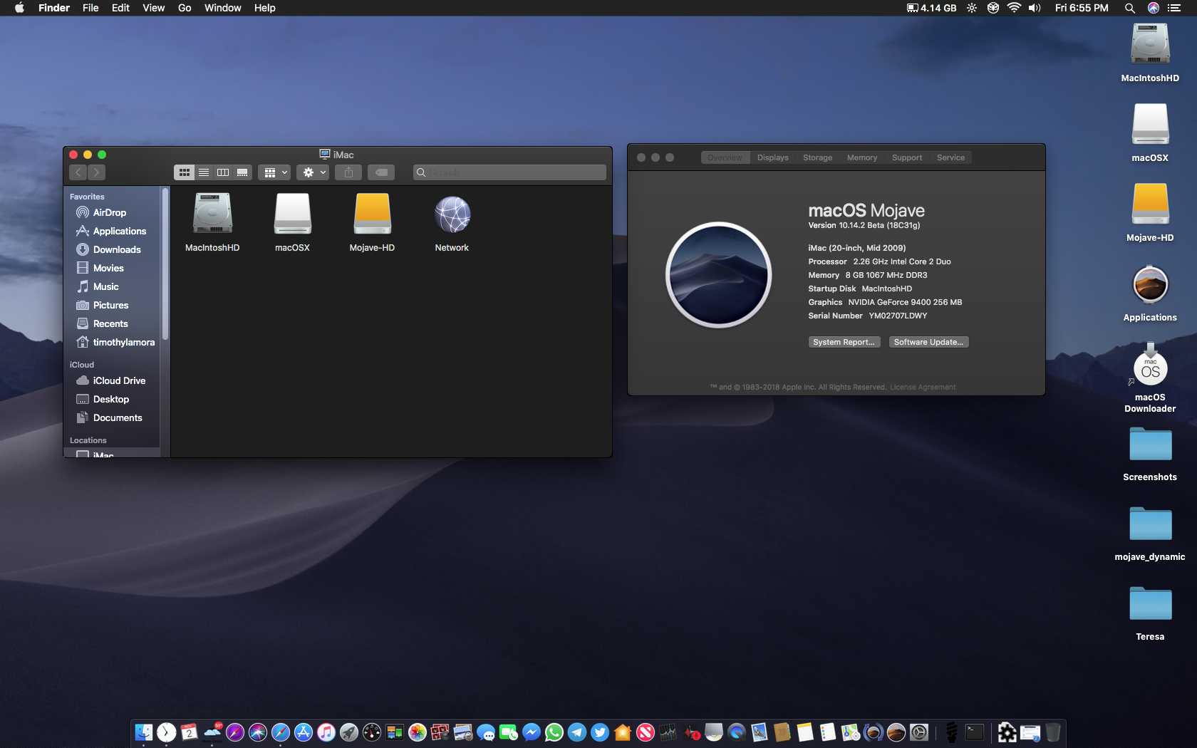Select Teresa folder on desktop
The image size is (1197, 748).
click(x=1150, y=614)
